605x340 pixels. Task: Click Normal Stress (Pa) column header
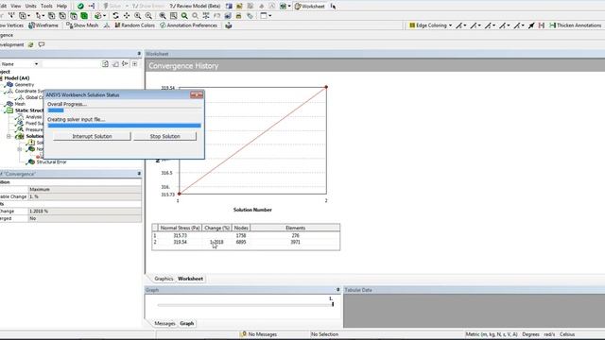[x=180, y=229]
